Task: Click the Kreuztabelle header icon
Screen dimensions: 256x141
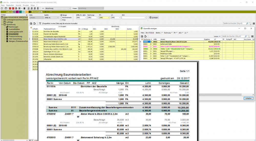Action: 30,12
